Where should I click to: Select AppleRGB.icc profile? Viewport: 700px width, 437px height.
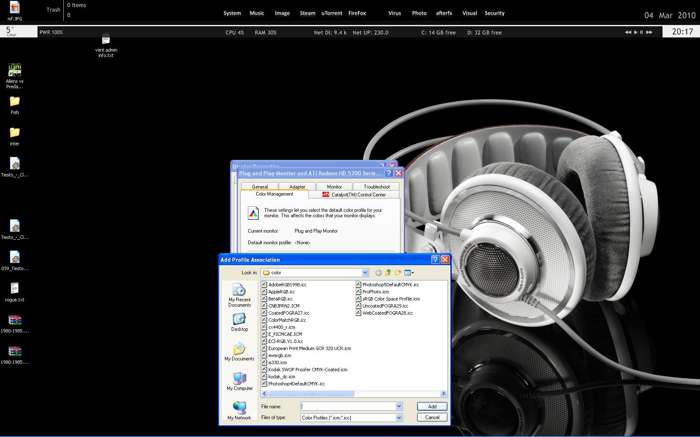point(278,292)
